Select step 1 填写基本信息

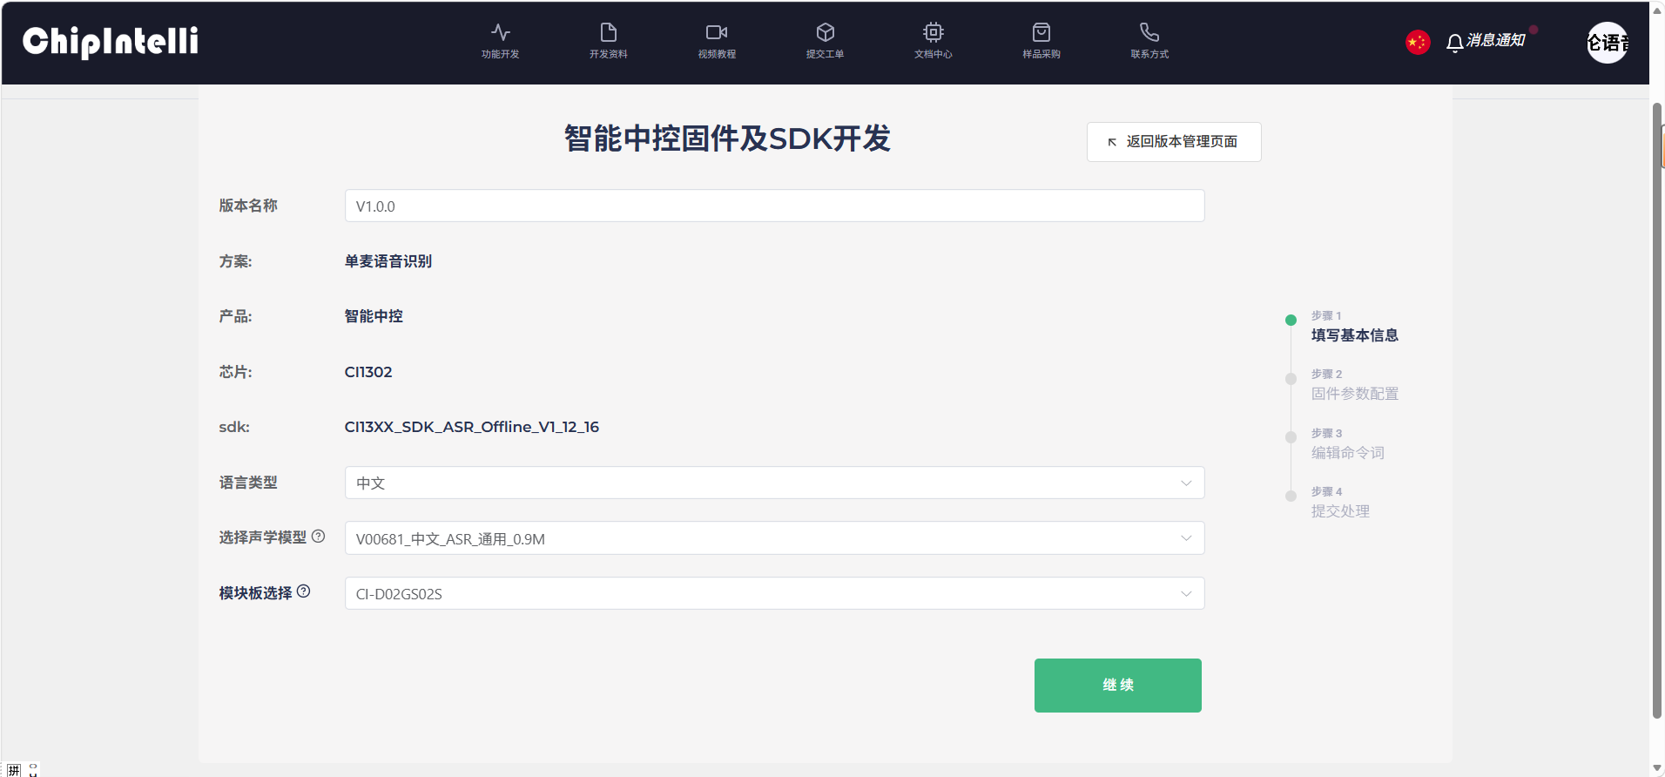(x=1354, y=335)
